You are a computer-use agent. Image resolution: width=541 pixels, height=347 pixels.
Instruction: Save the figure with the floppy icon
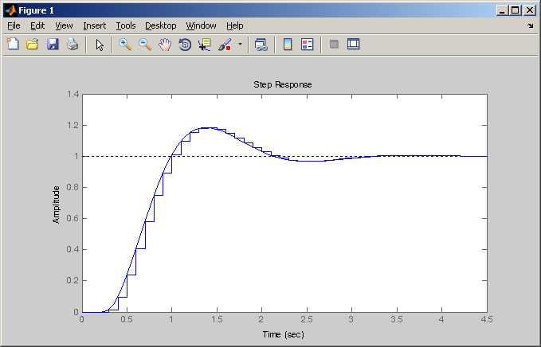pos(53,44)
